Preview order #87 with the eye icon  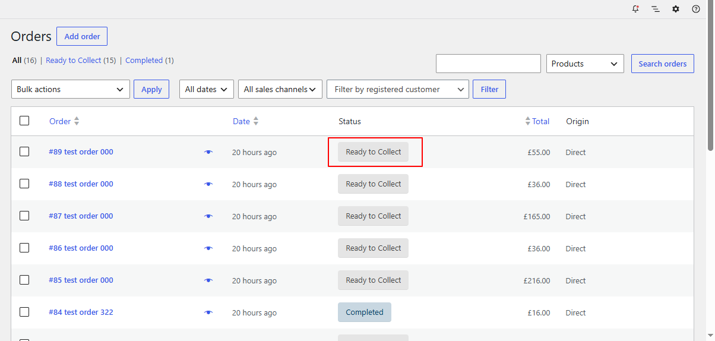(x=208, y=216)
